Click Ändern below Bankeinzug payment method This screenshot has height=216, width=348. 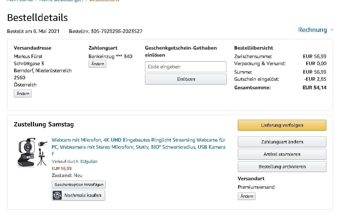[97, 64]
